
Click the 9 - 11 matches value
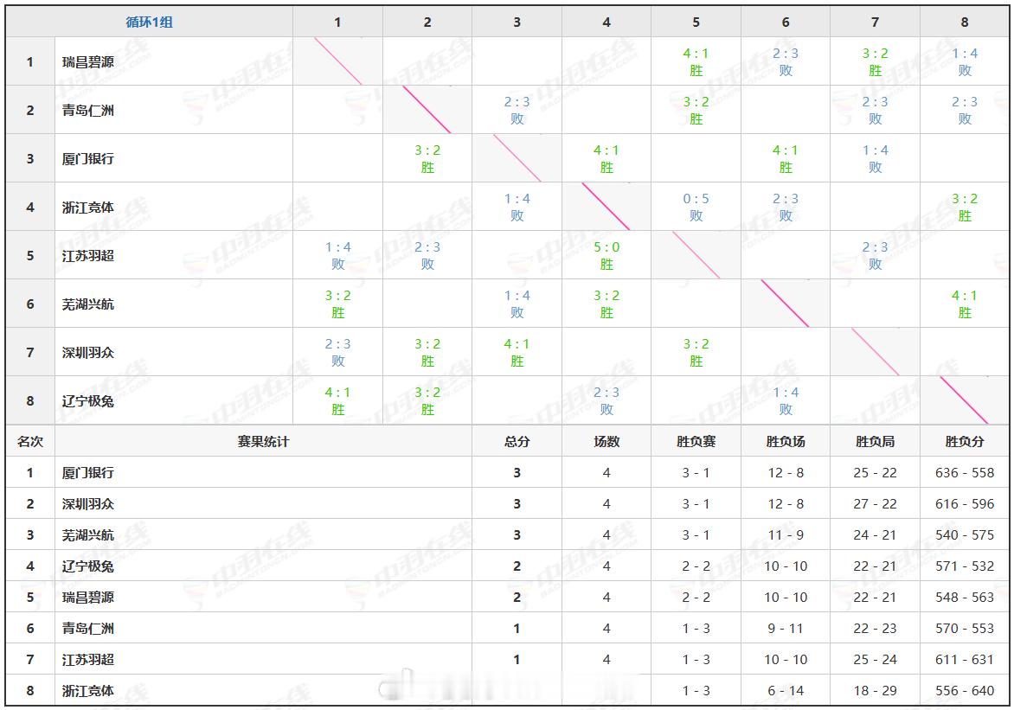click(786, 629)
